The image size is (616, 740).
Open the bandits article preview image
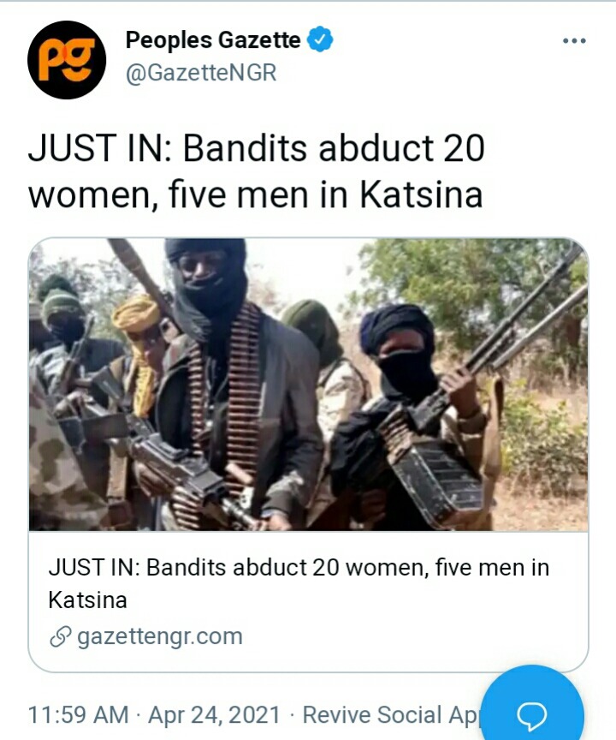point(308,385)
